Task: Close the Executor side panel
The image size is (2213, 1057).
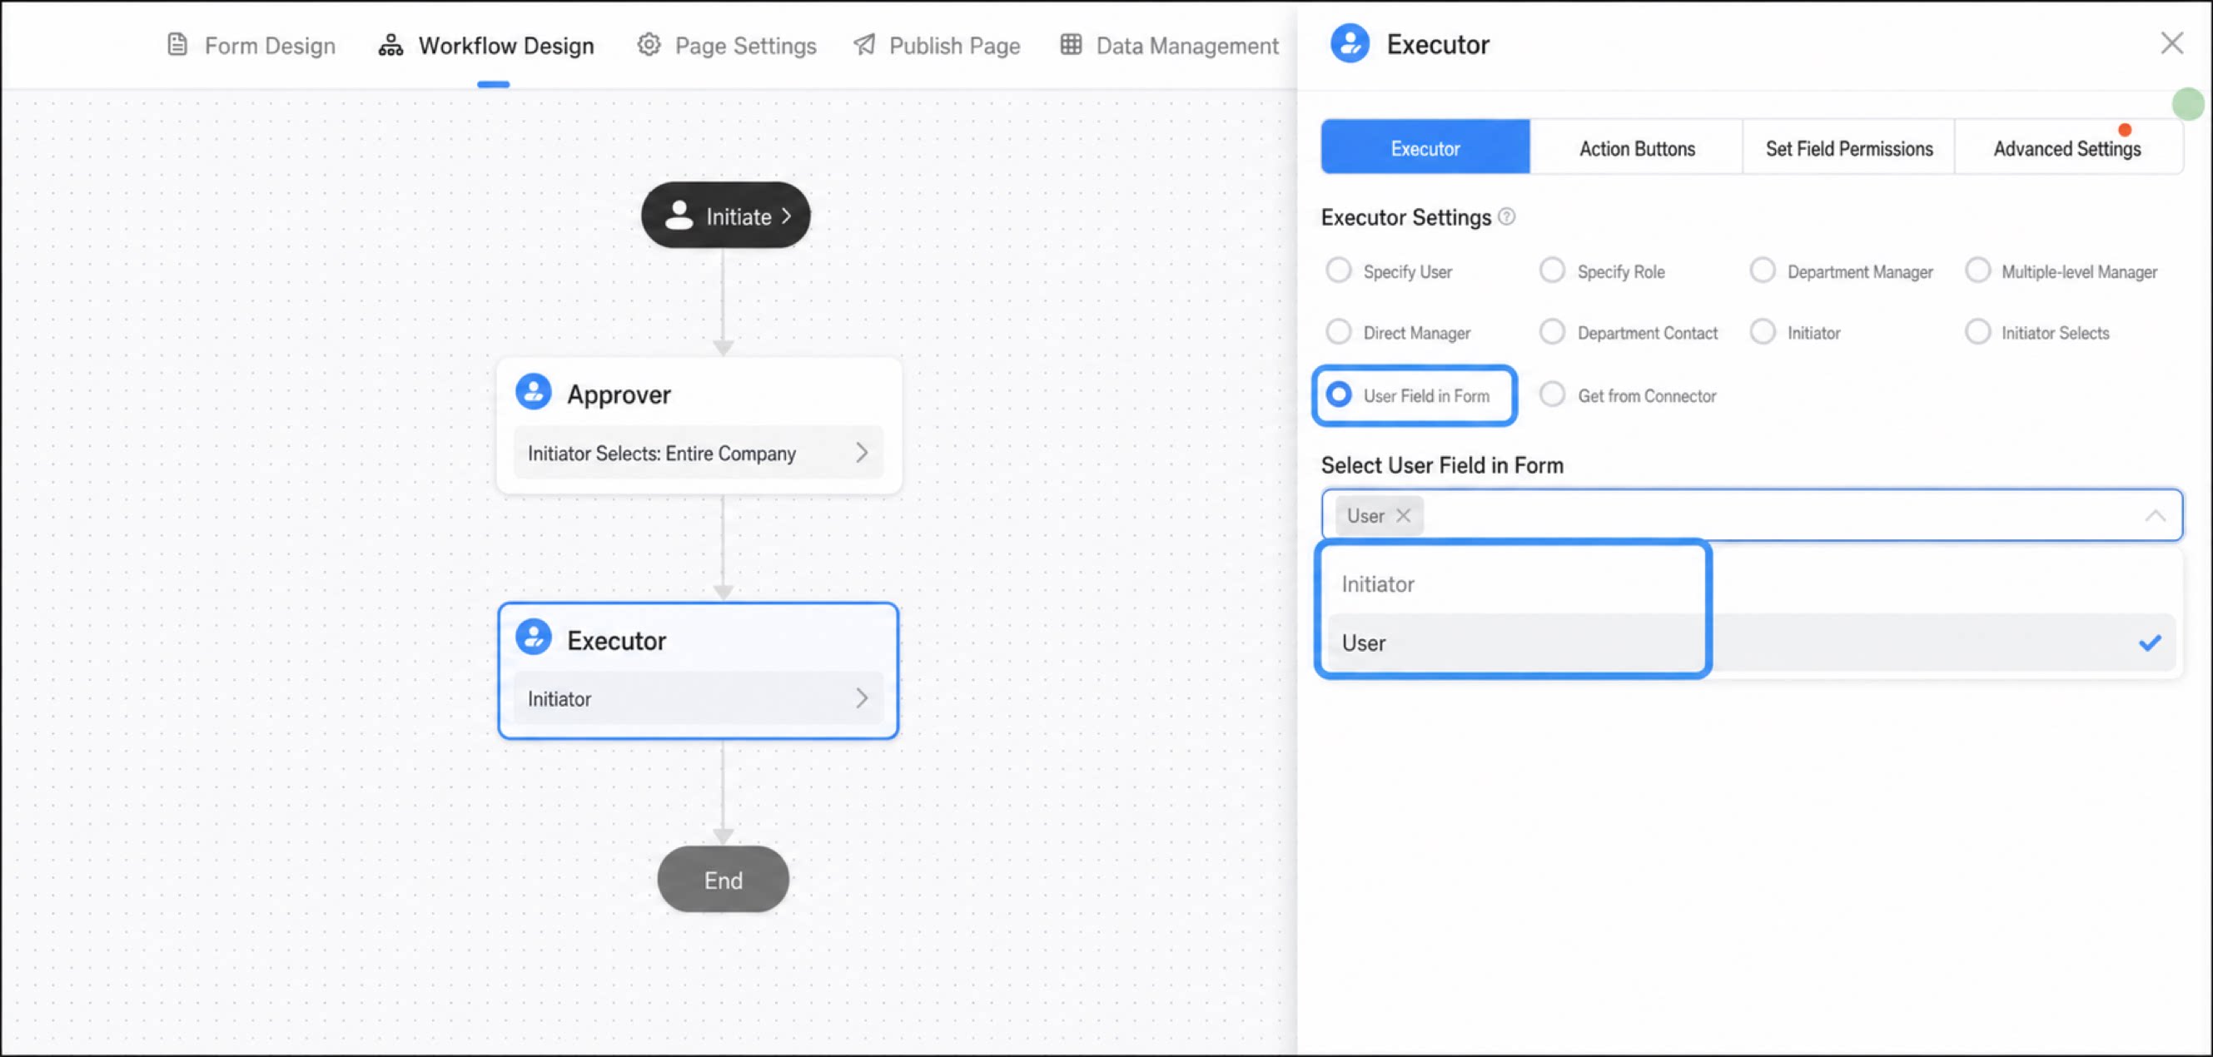Action: (x=2171, y=43)
